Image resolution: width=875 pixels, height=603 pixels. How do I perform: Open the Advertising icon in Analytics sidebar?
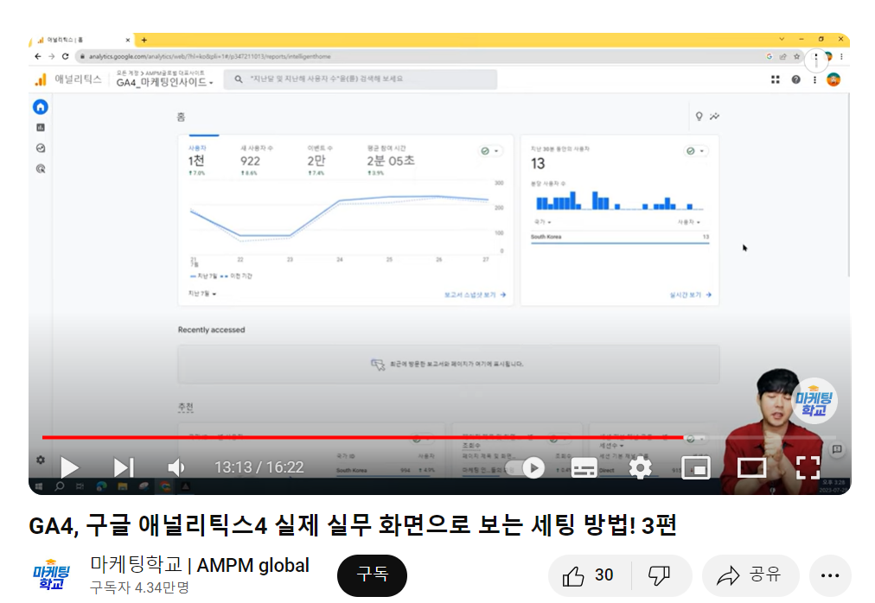click(41, 169)
